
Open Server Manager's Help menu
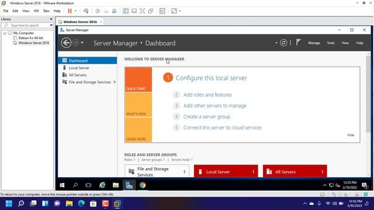pos(360,43)
